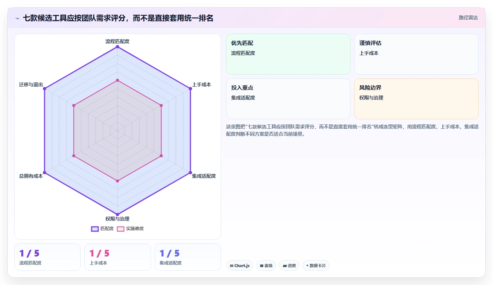Select the pink data point on the 权限与治理 radar axis
Viewport: 493px width, 285px height.
tap(117, 181)
